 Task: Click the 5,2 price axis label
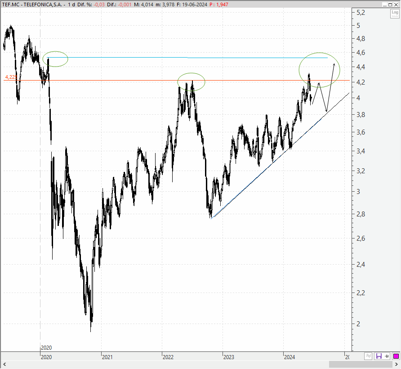(361, 12)
